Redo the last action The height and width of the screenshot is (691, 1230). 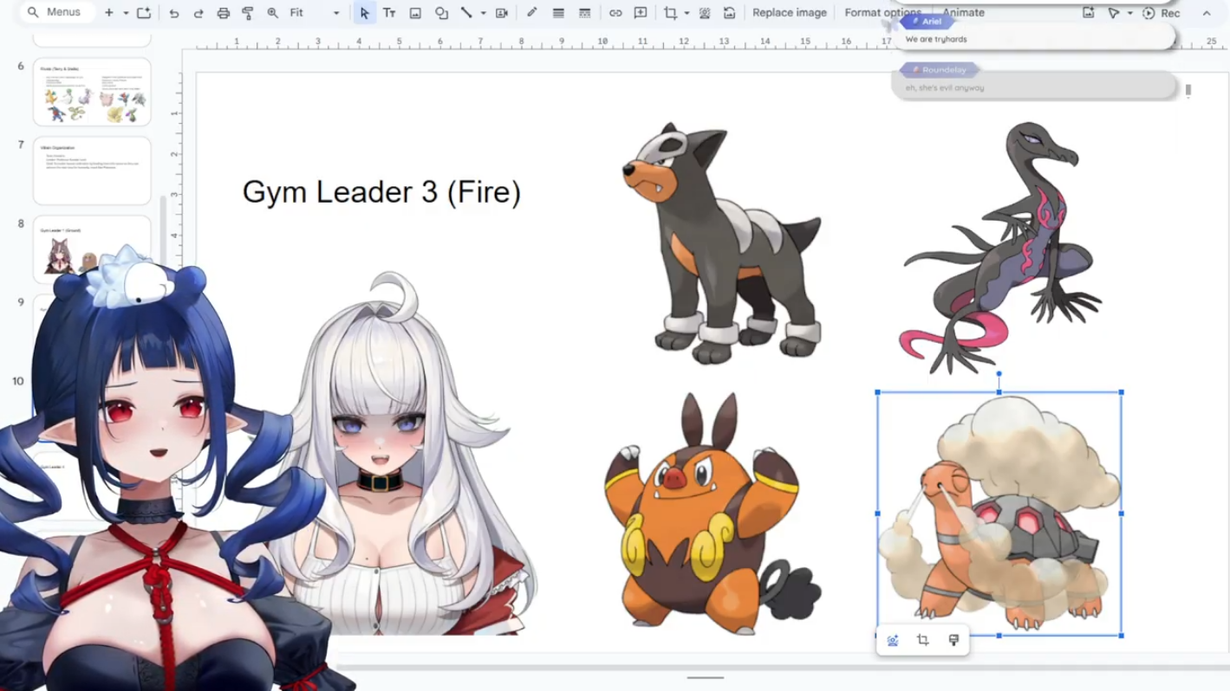coord(198,13)
